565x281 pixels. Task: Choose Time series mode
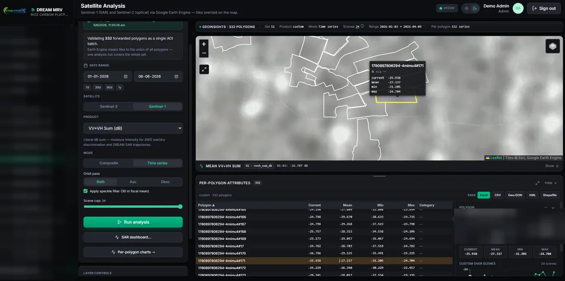coord(157,163)
